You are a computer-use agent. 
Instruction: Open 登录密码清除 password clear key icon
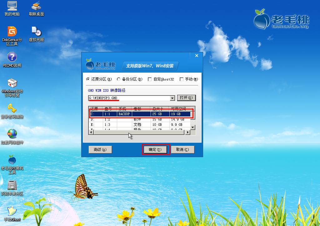12,109
